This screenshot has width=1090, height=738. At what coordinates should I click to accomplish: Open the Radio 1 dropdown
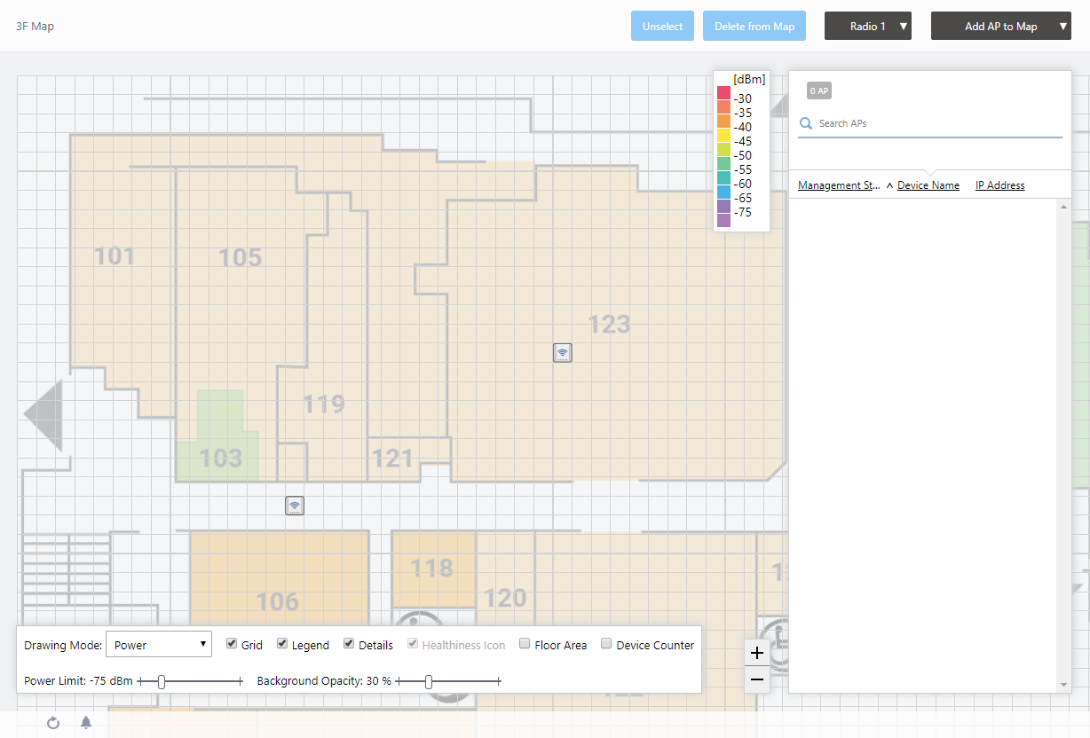tap(867, 27)
